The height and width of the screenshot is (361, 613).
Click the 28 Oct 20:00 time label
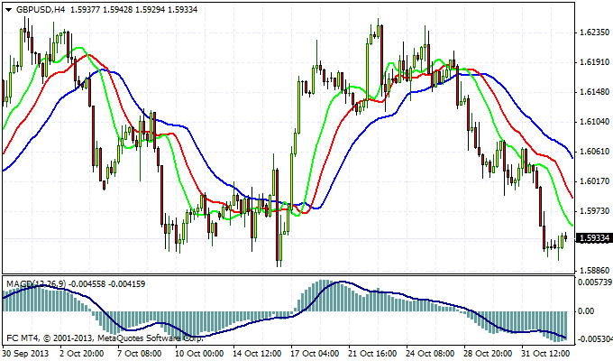488,354
